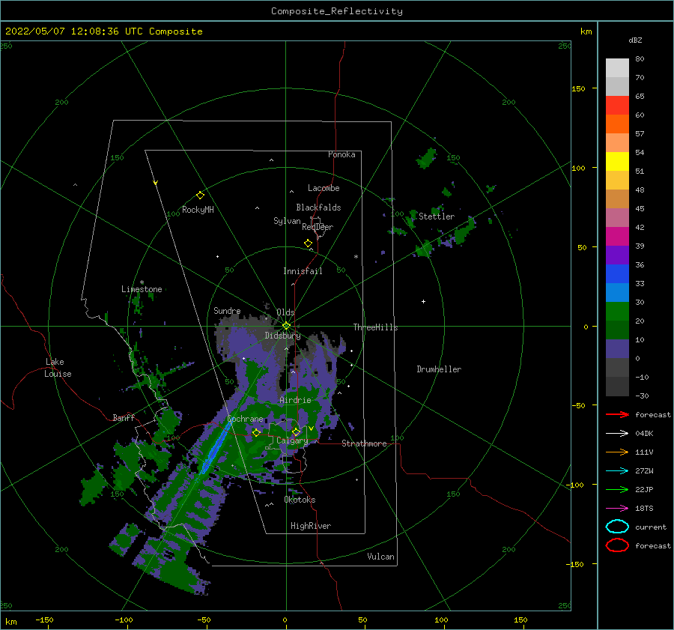This screenshot has height=630, width=674.
Task: Click the red forecast arrow in legend
Action: pos(617,414)
